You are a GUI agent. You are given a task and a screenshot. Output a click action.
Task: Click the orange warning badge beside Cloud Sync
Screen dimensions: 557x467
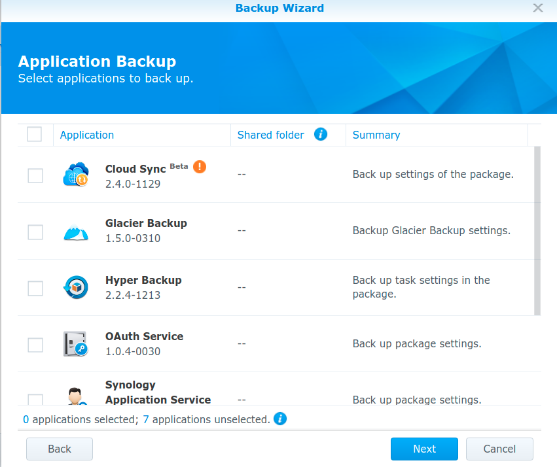pos(198,167)
